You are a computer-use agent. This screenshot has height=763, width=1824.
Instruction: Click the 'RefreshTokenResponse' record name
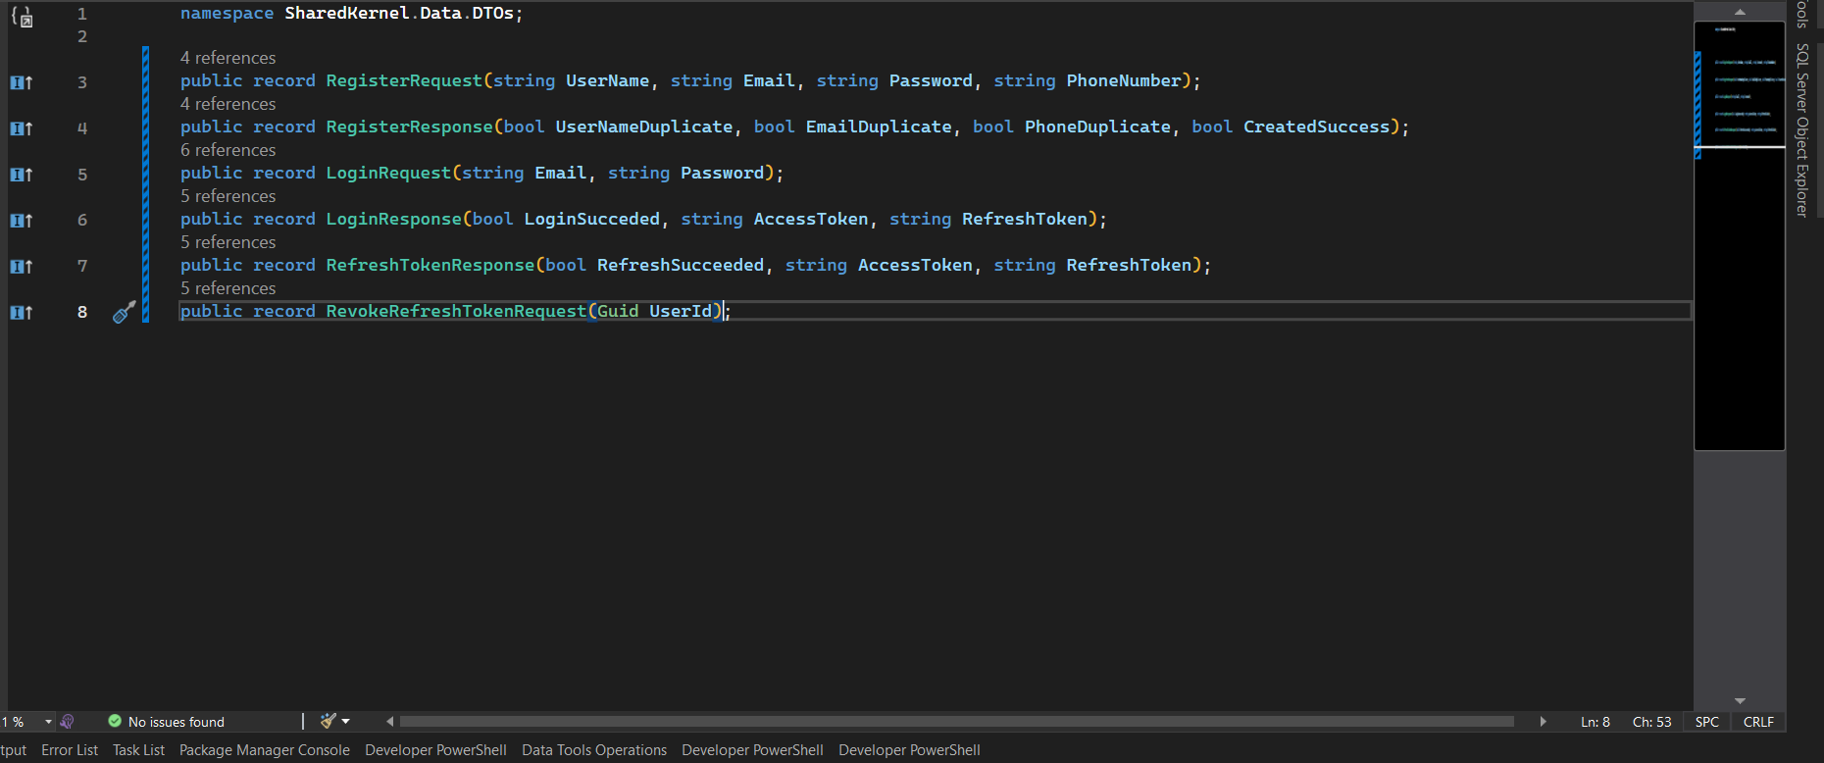(x=431, y=266)
